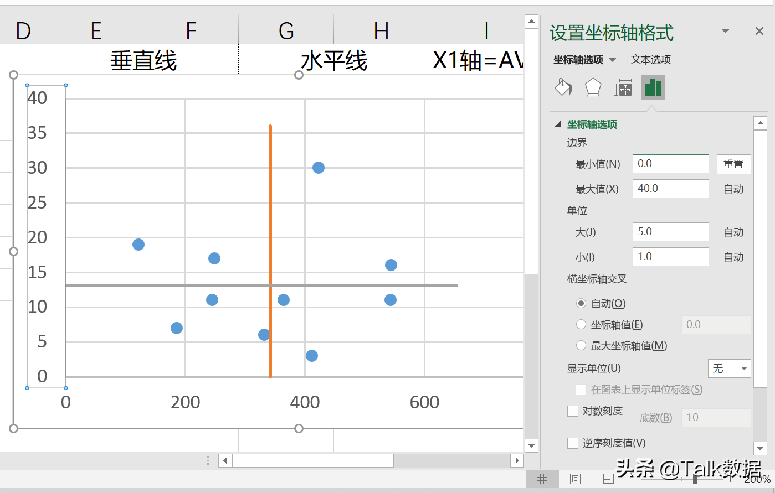Click the 重置 button for minimum value

tap(734, 164)
